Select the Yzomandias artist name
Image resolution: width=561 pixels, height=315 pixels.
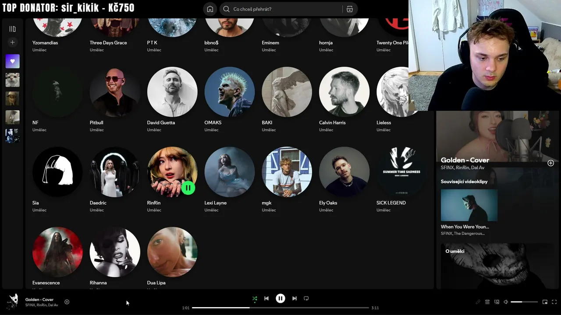pyautogui.click(x=45, y=43)
